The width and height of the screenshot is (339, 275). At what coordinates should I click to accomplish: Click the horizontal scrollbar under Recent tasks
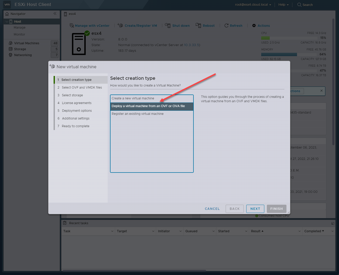pos(134,270)
